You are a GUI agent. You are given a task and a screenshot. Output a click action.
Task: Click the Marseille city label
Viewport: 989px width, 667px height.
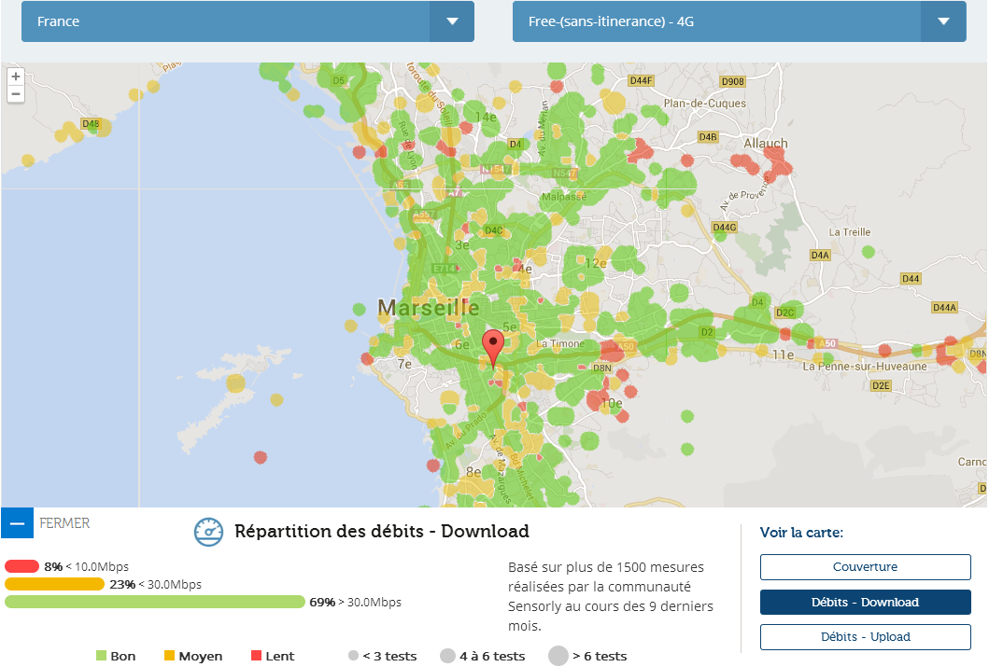pos(429,308)
